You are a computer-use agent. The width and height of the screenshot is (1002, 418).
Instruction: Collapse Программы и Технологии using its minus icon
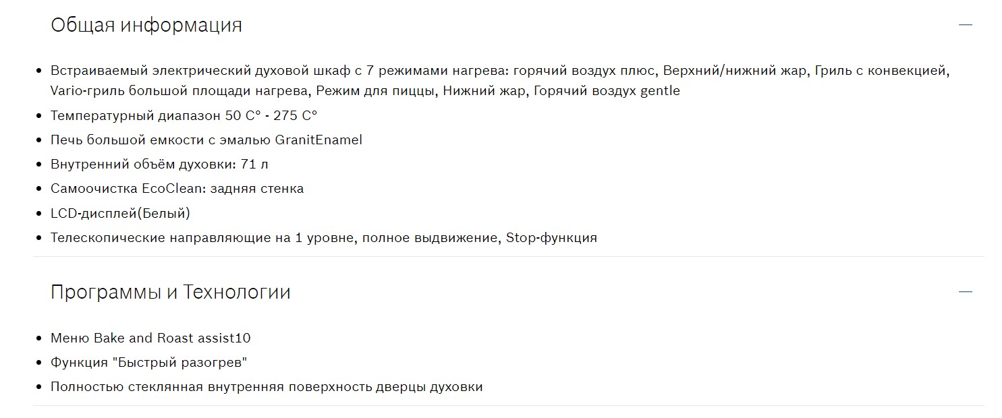click(x=966, y=292)
